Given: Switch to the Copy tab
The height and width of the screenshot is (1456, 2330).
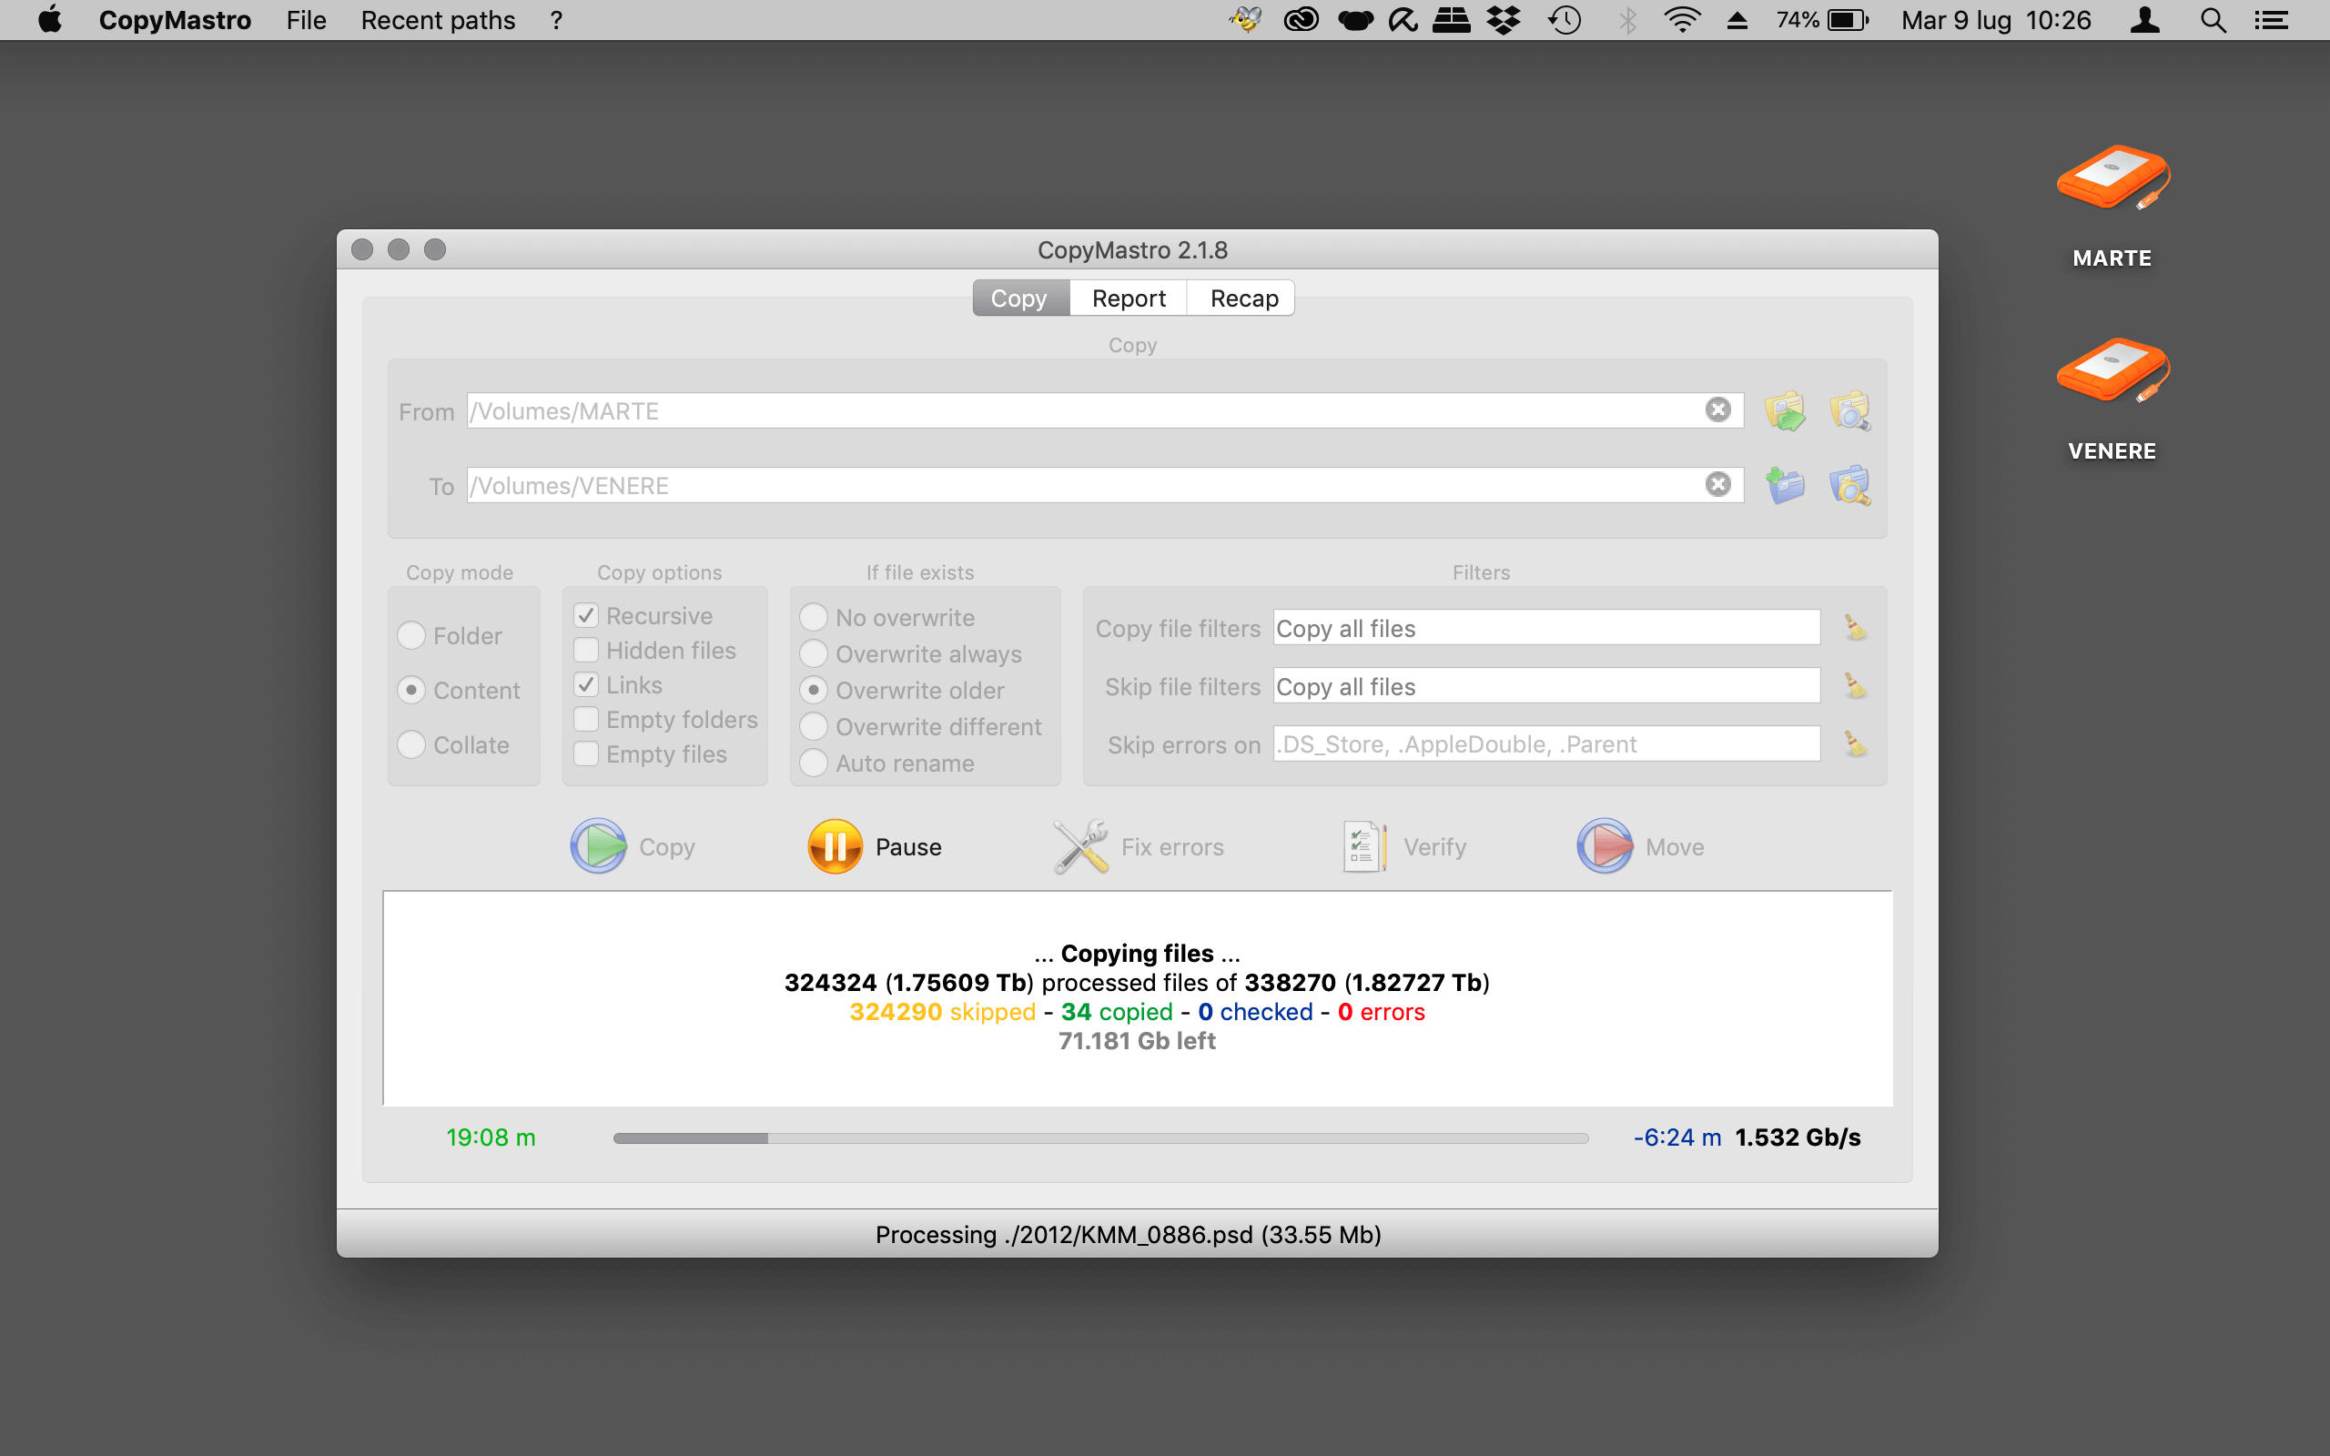Looking at the screenshot, I should coord(1020,298).
